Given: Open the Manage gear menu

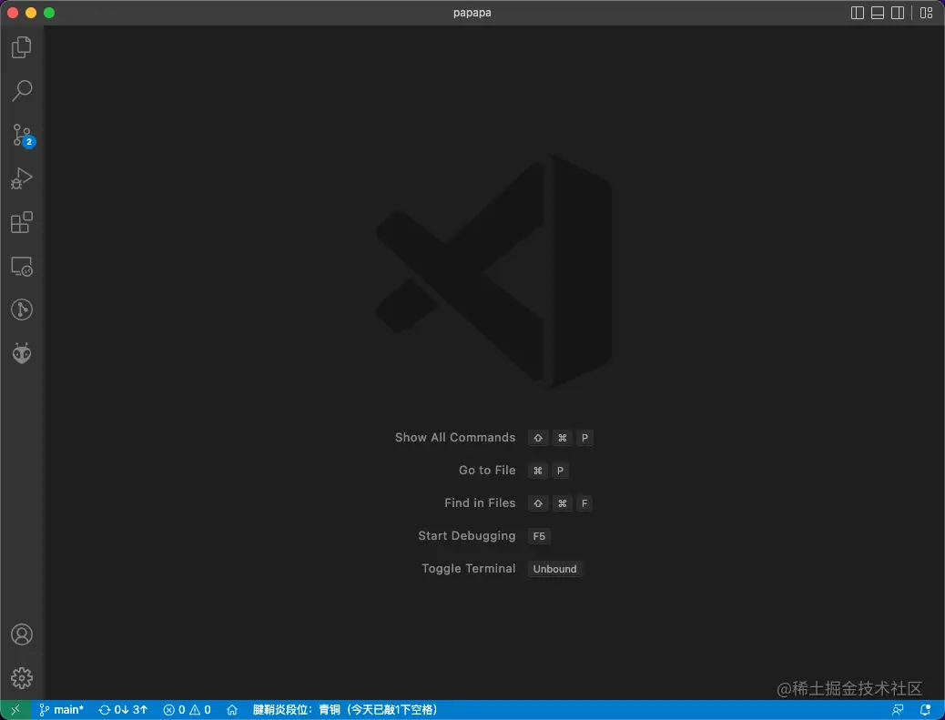Looking at the screenshot, I should 22,678.
